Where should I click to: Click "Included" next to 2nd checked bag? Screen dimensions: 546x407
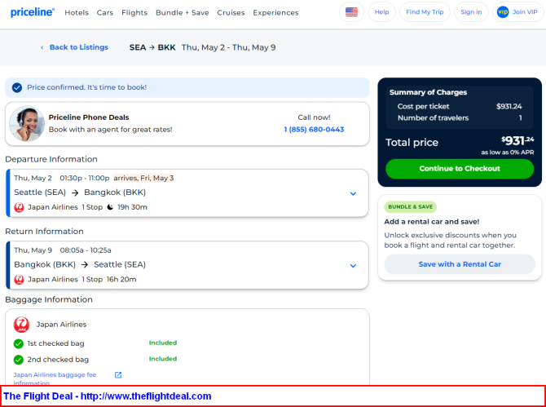(x=163, y=359)
